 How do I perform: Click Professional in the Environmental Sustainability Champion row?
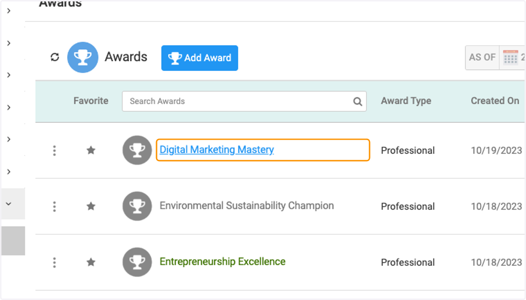(x=408, y=206)
